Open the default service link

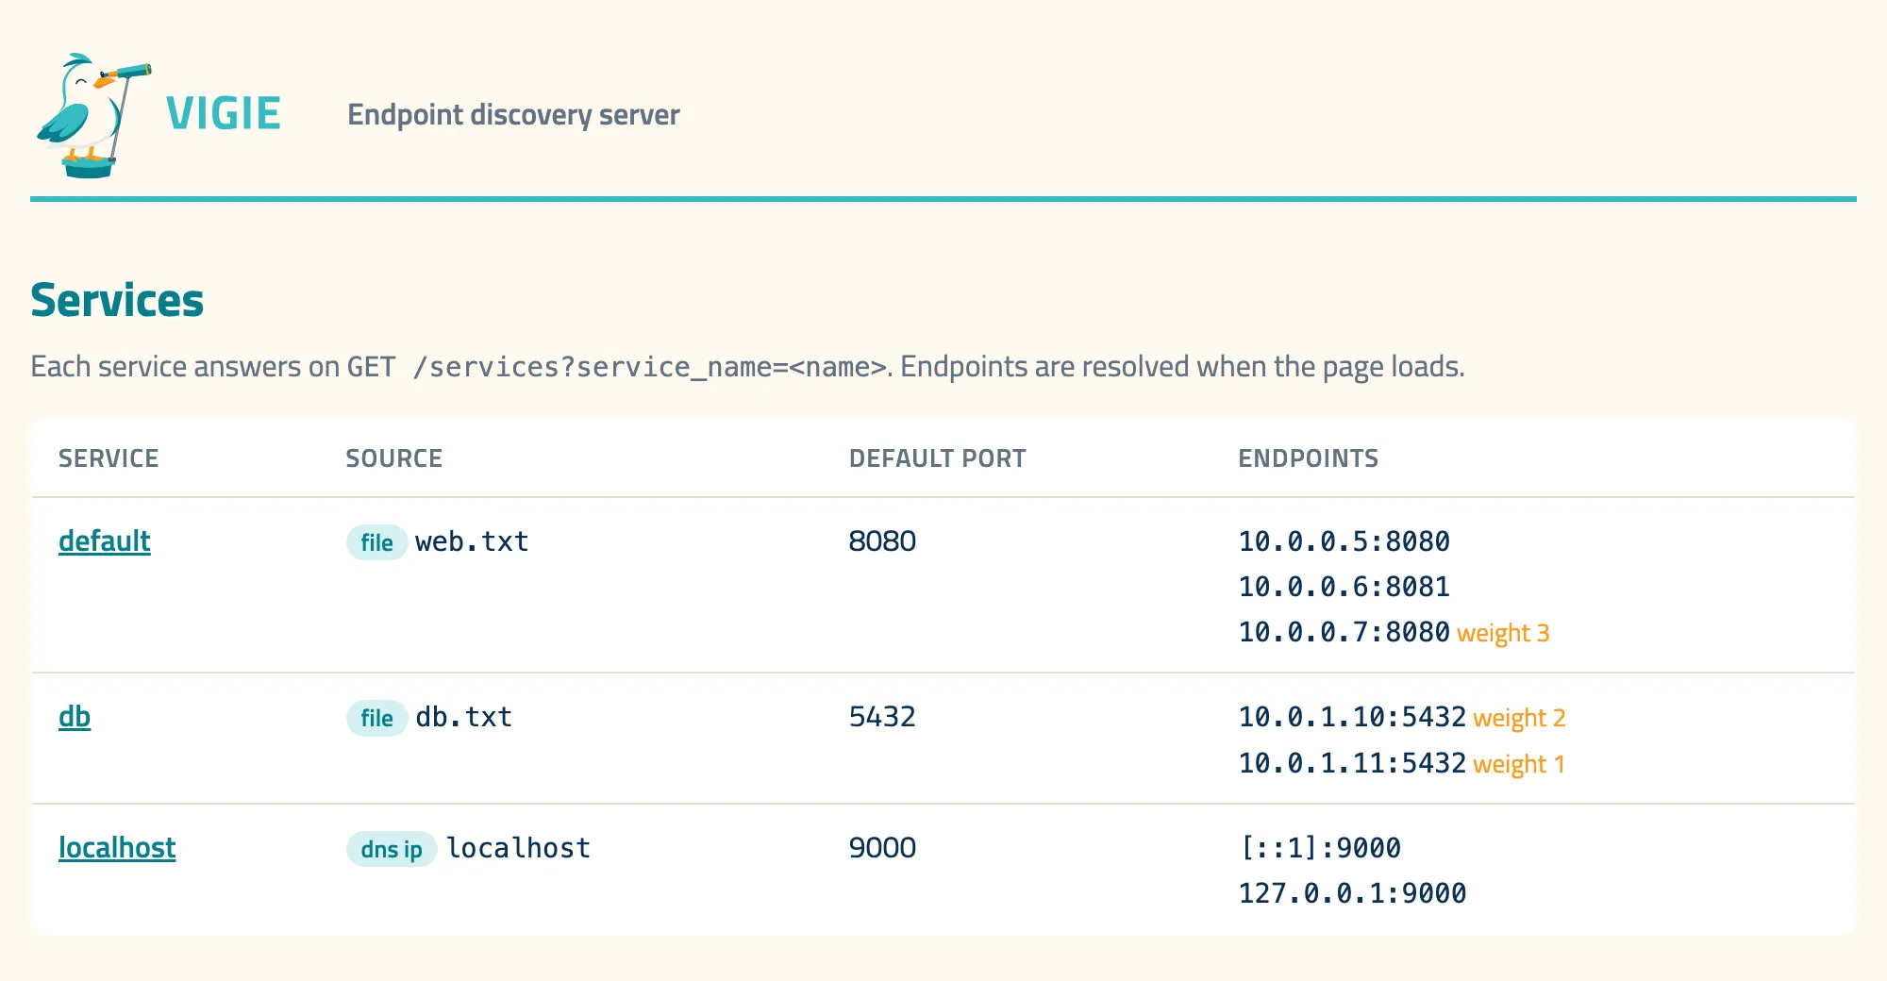105,541
